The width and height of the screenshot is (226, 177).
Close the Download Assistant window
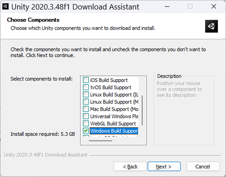click(x=213, y=7)
